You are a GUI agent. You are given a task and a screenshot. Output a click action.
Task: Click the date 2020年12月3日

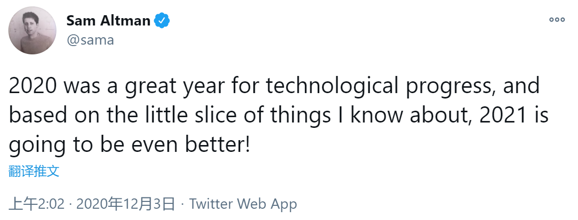125,204
